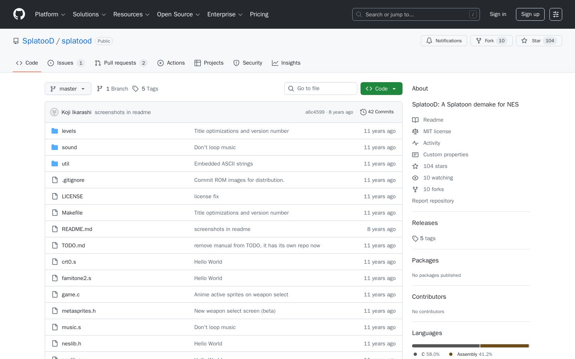Screen dimensions: 575x359
Task: Click the star icon beside 104 stars
Action: click(x=415, y=166)
